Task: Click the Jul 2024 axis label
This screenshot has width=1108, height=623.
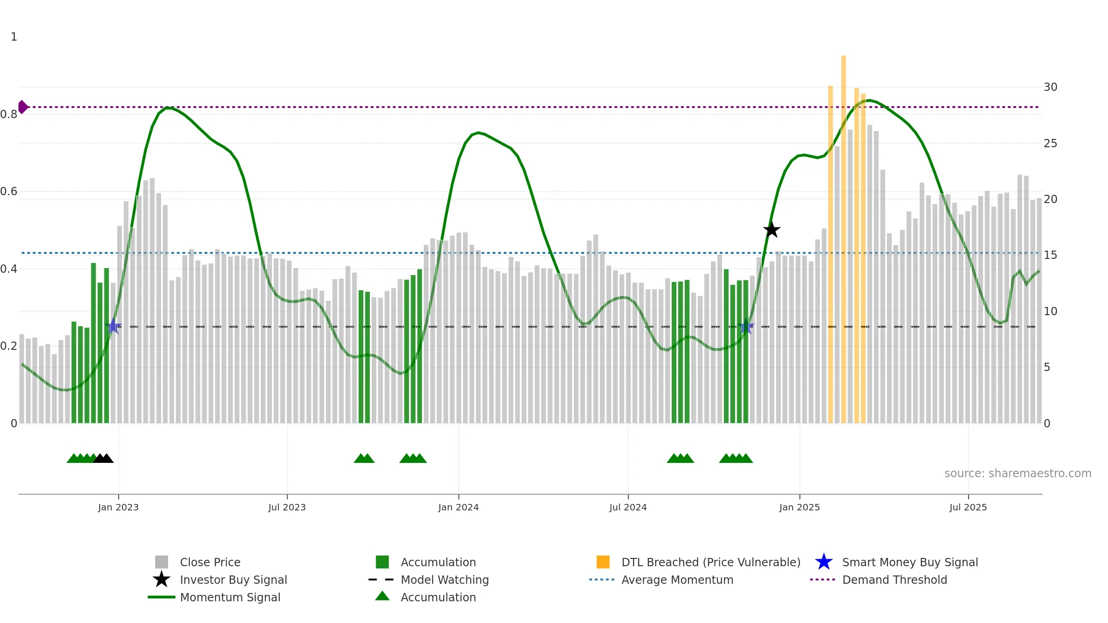Action: [628, 508]
